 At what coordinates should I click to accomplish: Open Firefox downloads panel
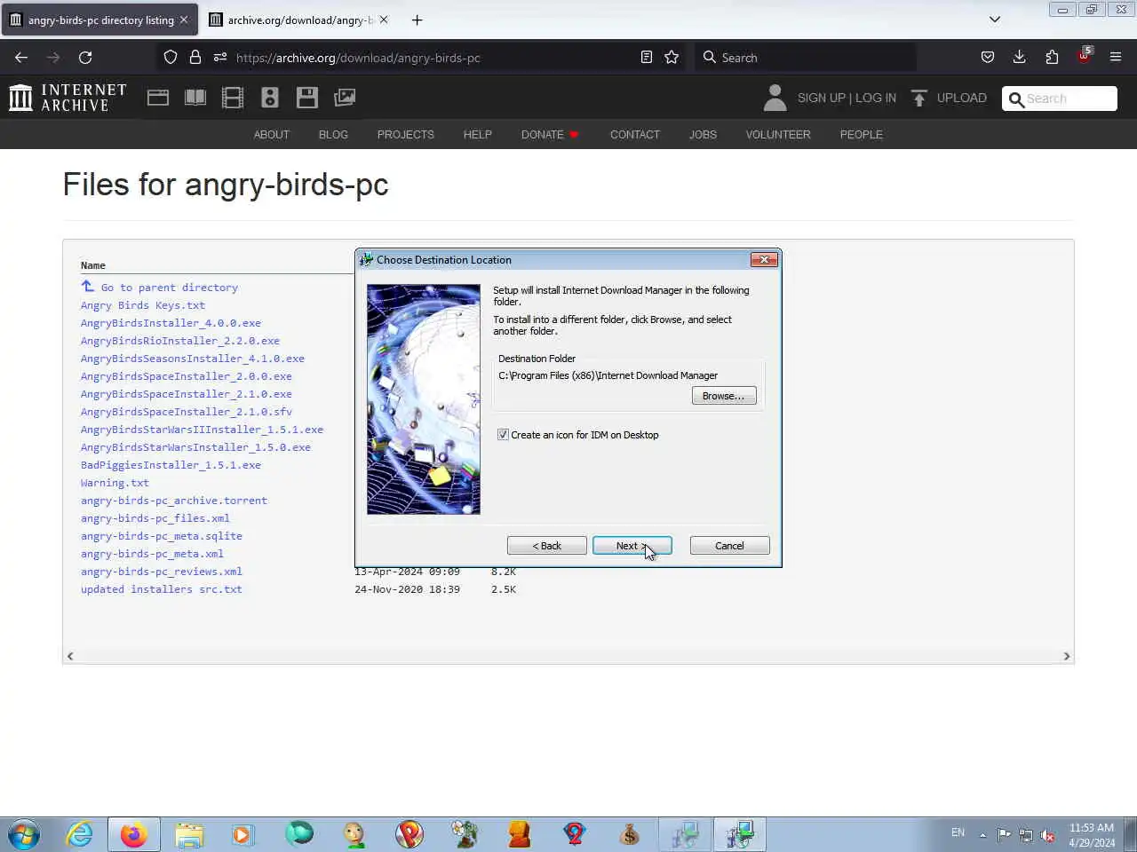pyautogui.click(x=1020, y=57)
